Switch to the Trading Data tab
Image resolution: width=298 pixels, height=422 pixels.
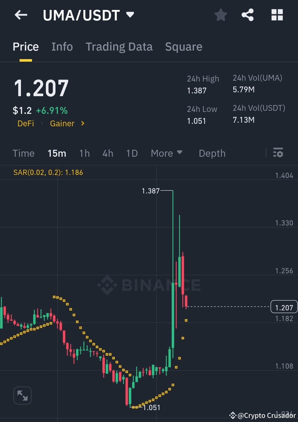pyautogui.click(x=119, y=46)
